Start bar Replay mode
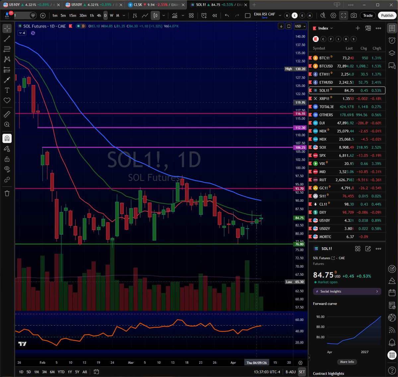Image resolution: width=398 pixels, height=377 pixels. tap(215, 16)
